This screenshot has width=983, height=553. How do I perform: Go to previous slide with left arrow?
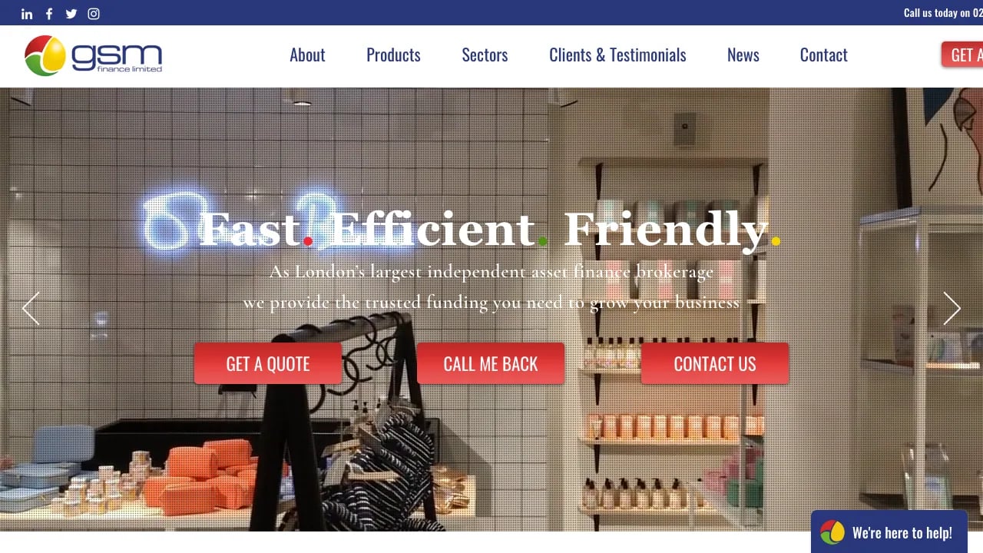[31, 308]
